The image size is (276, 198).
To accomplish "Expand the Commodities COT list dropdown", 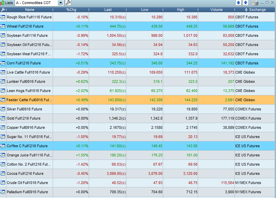I will pyautogui.click(x=61, y=3).
